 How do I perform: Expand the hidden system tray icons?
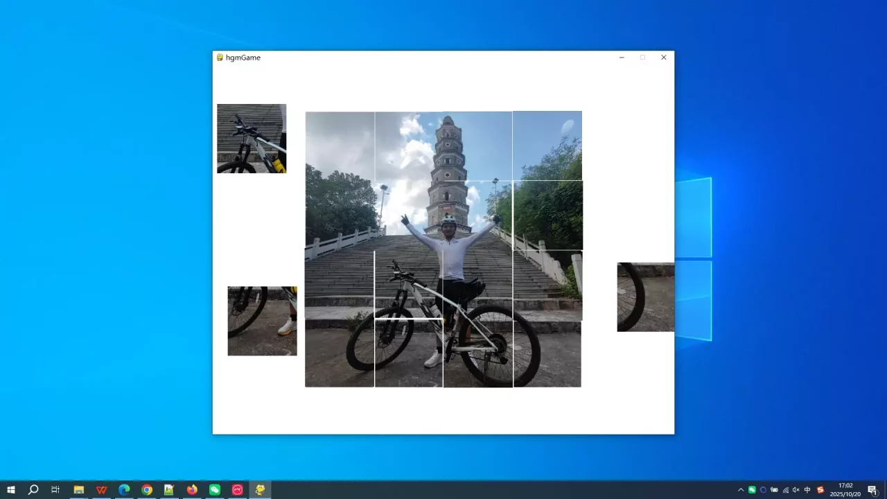coord(741,490)
